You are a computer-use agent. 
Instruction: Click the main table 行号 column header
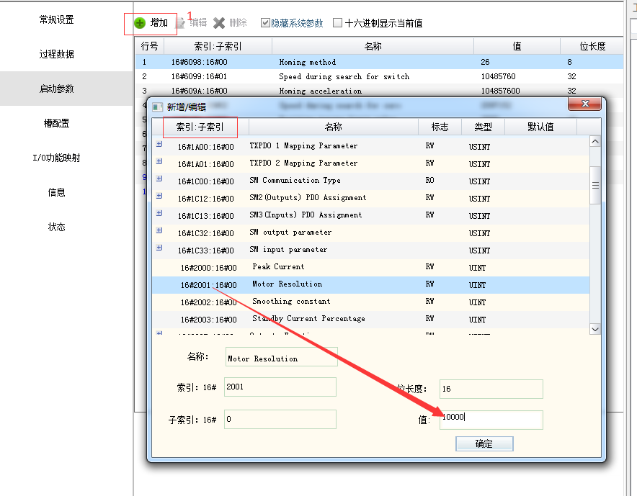pos(149,46)
